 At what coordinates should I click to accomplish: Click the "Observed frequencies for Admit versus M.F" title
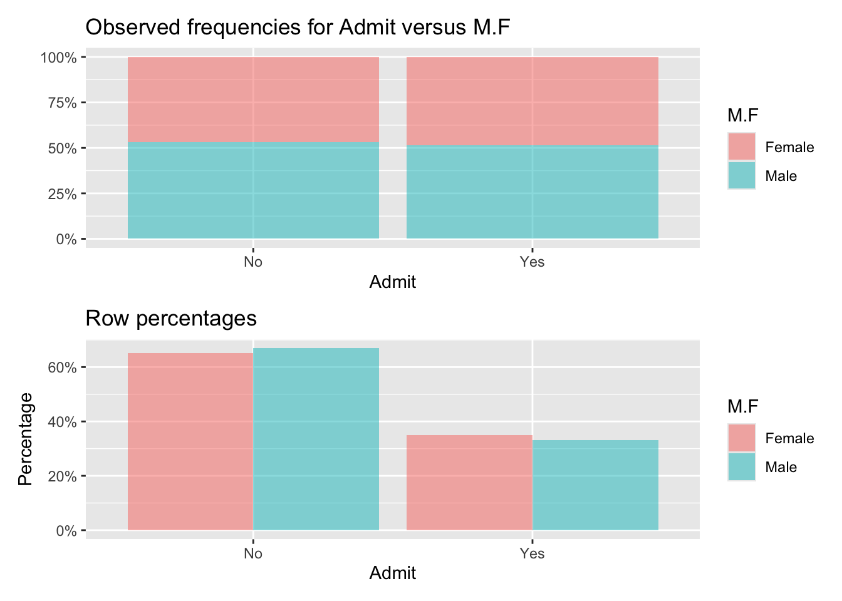[298, 28]
